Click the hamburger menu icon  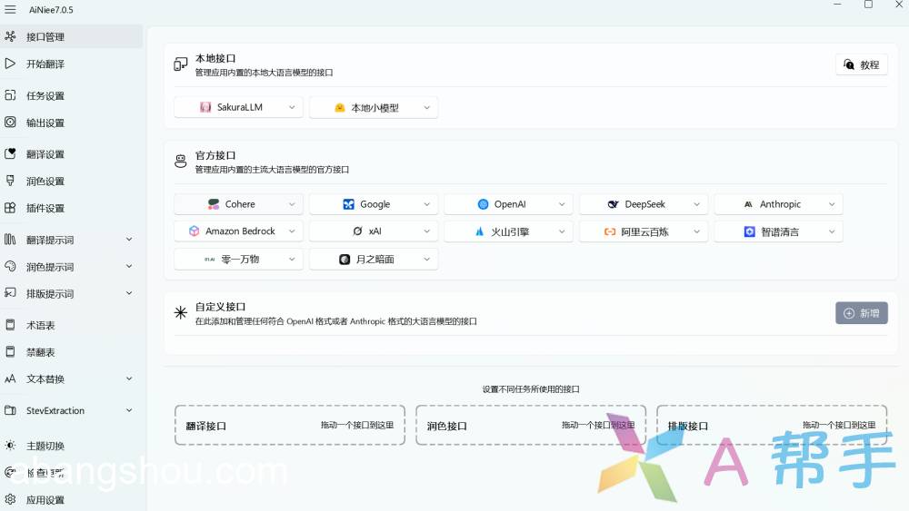click(10, 9)
